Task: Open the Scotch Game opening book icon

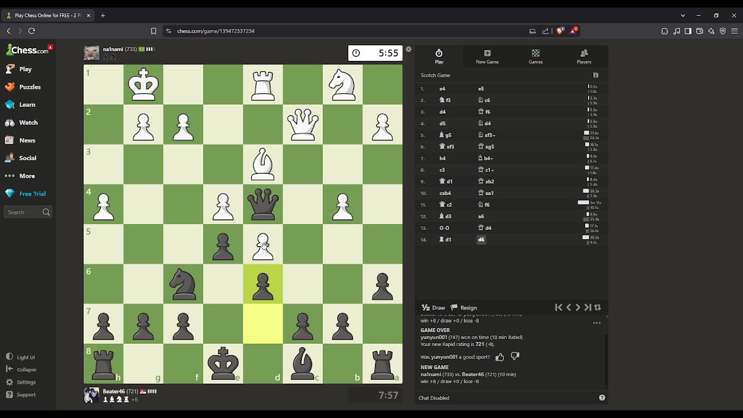Action: 596,75
